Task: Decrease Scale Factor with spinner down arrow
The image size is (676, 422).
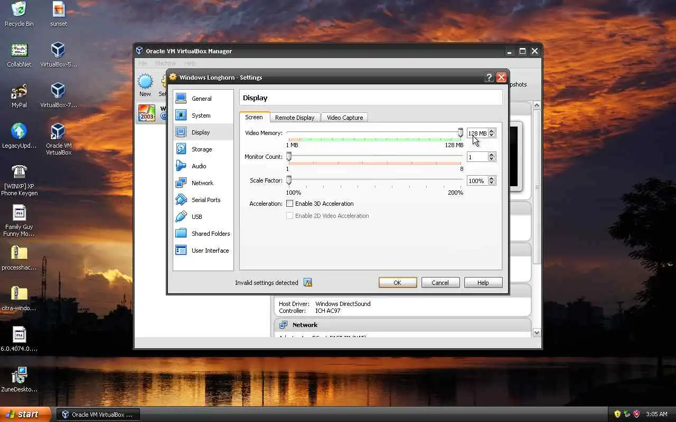Action: point(492,183)
